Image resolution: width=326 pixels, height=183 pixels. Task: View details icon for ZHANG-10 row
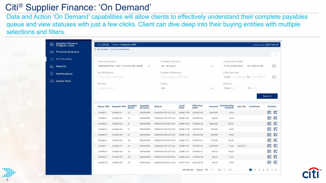click(x=269, y=162)
